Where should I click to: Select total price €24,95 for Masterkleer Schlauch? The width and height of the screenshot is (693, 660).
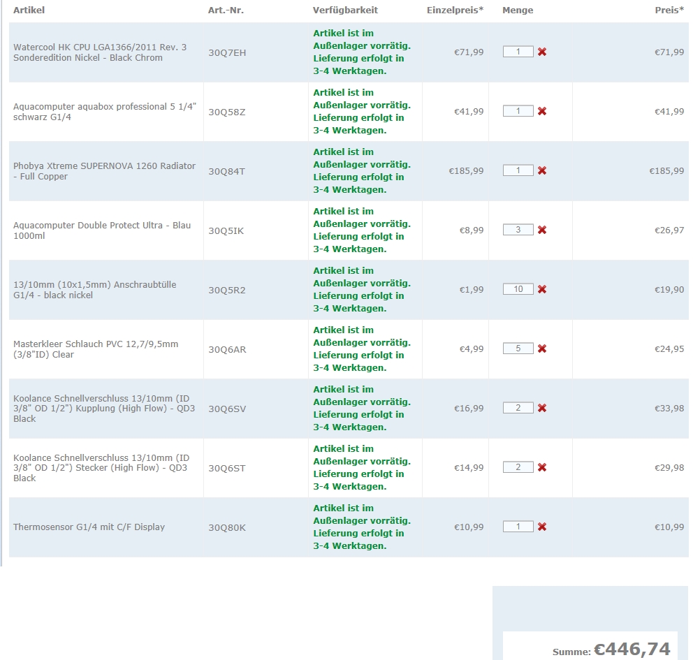(669, 349)
